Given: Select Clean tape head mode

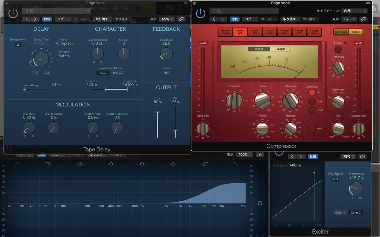Looking at the screenshot, I should 103,73.
